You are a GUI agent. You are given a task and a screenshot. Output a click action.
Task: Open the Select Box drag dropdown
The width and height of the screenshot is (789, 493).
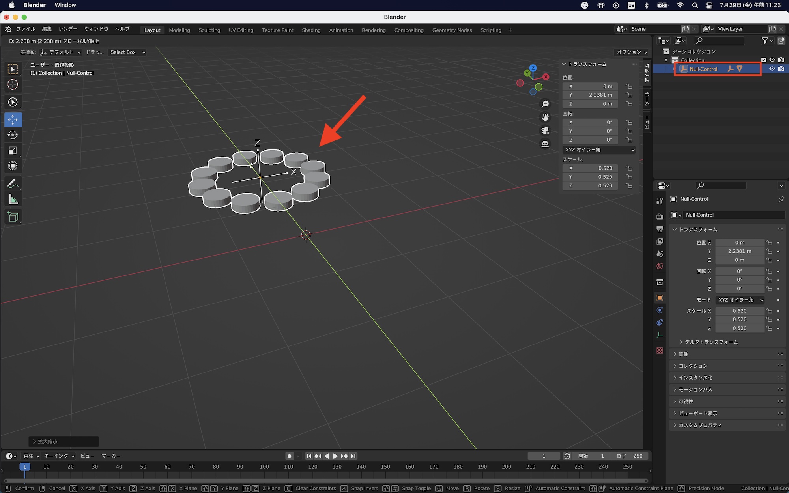click(x=127, y=52)
